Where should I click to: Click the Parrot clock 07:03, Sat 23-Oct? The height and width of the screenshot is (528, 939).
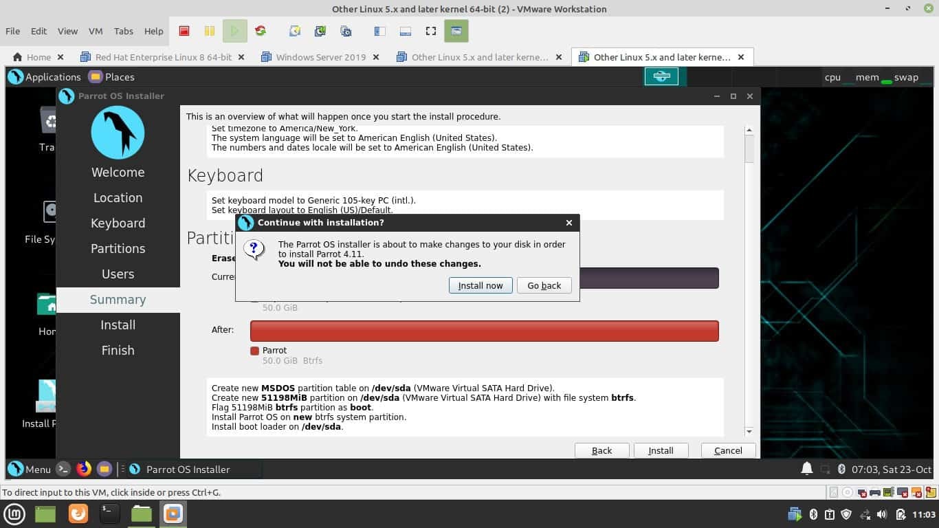point(892,470)
